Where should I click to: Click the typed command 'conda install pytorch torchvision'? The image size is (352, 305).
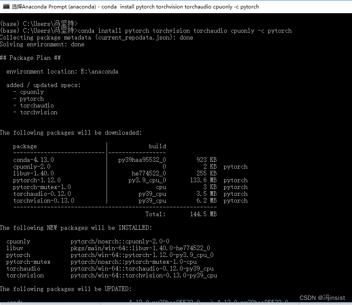pyautogui.click(x=134, y=31)
